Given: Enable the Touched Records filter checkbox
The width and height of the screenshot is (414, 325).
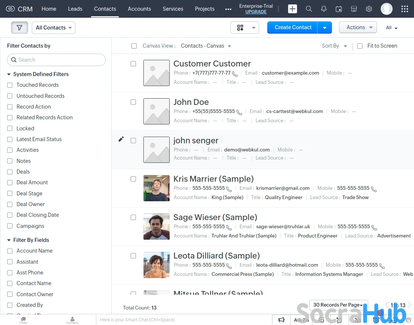Looking at the screenshot, I should 10,85.
